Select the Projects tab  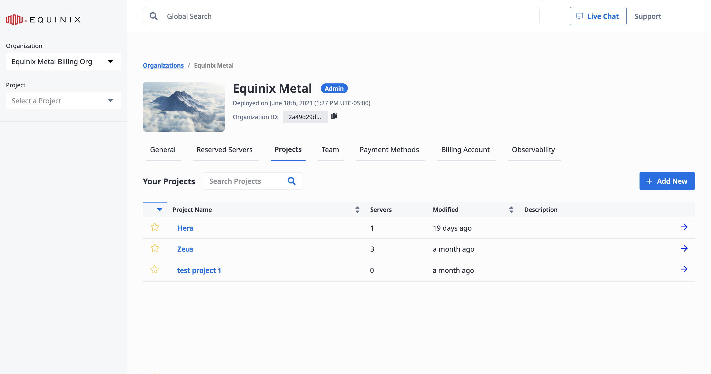pos(288,149)
